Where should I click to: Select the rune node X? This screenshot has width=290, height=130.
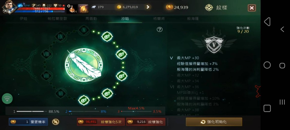click(x=84, y=30)
